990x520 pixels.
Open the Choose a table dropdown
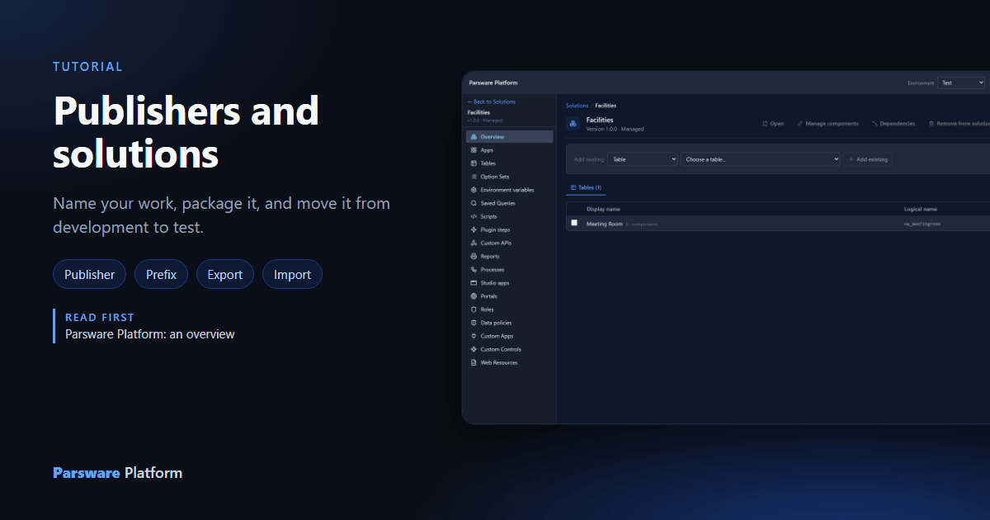tap(760, 159)
